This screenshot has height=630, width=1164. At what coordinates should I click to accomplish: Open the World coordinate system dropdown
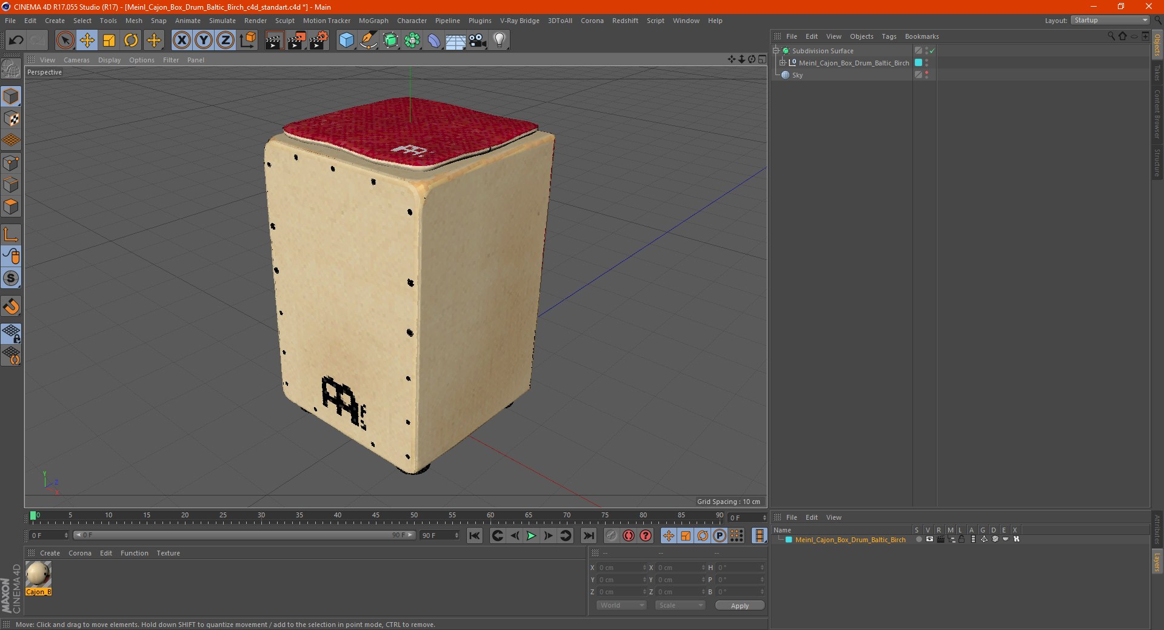coord(621,605)
